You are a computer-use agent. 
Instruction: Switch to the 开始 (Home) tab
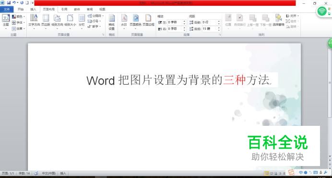click(x=21, y=9)
